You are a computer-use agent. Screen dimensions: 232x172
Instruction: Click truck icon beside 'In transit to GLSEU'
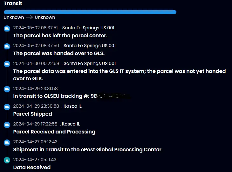tap(7, 89)
